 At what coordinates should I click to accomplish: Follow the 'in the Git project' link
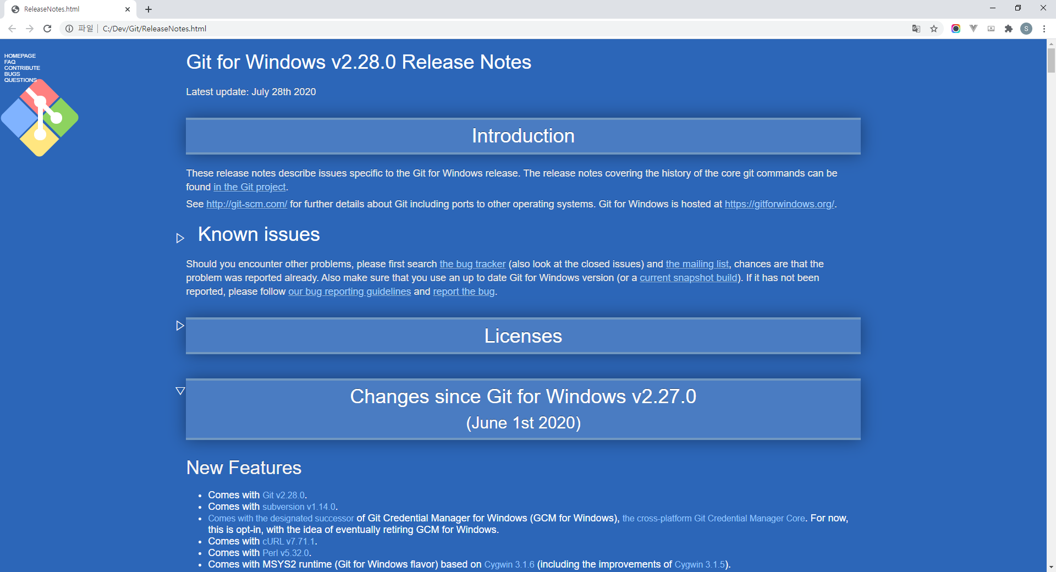point(250,187)
